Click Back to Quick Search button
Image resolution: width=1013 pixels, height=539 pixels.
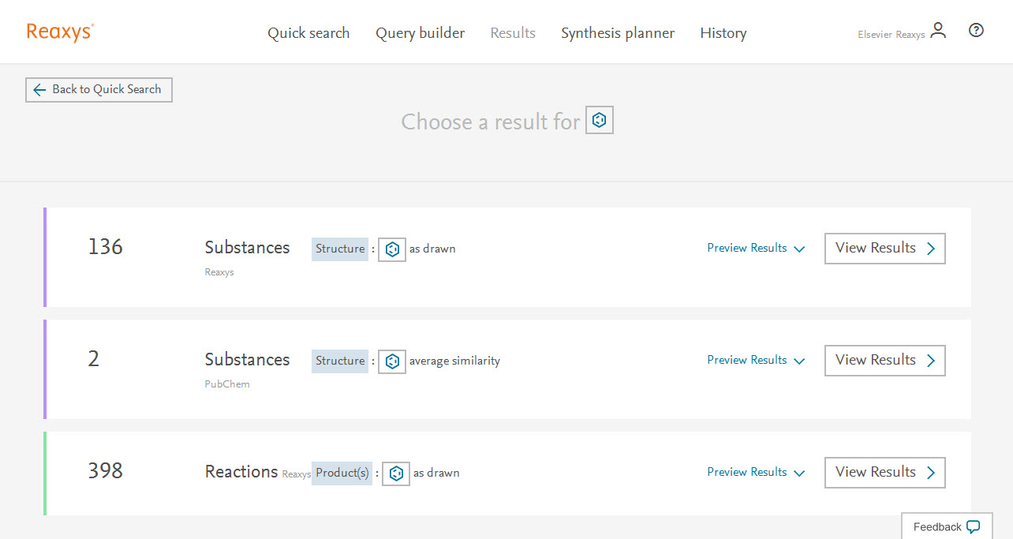99,90
